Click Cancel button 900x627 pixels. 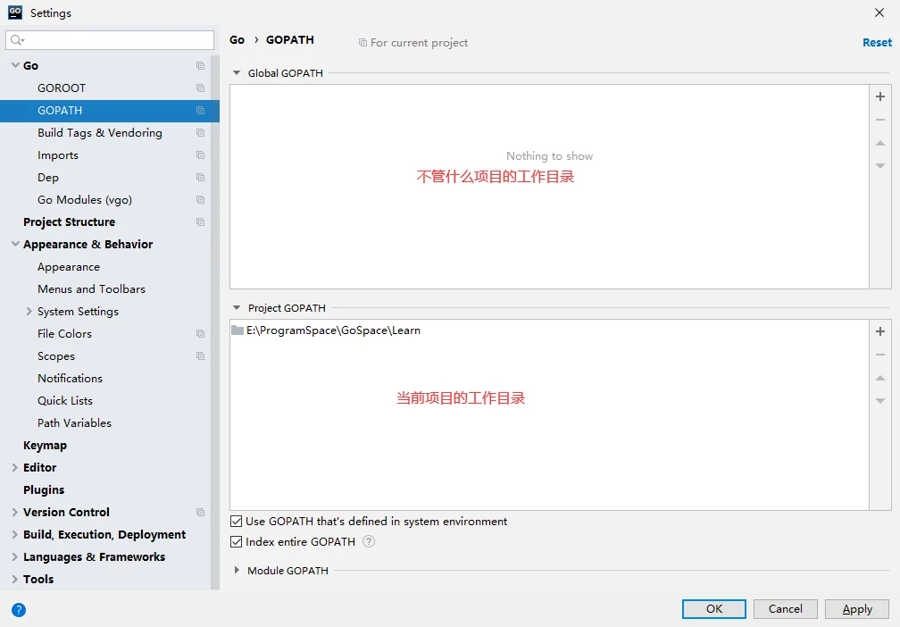point(785,608)
